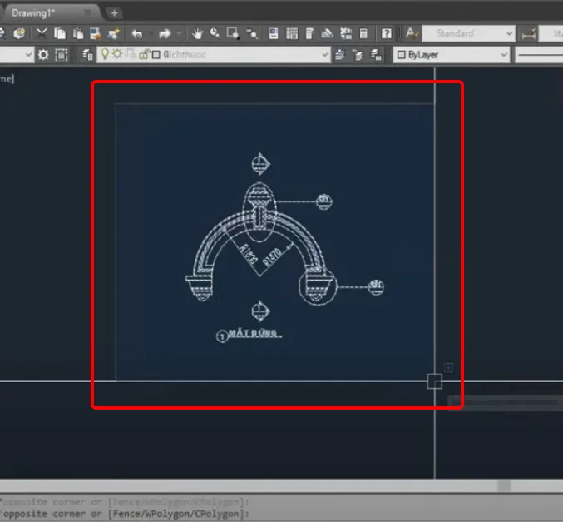The height and width of the screenshot is (522, 563).
Task: Toggle layer freeze/thaw sun icon
Action: 117,54
